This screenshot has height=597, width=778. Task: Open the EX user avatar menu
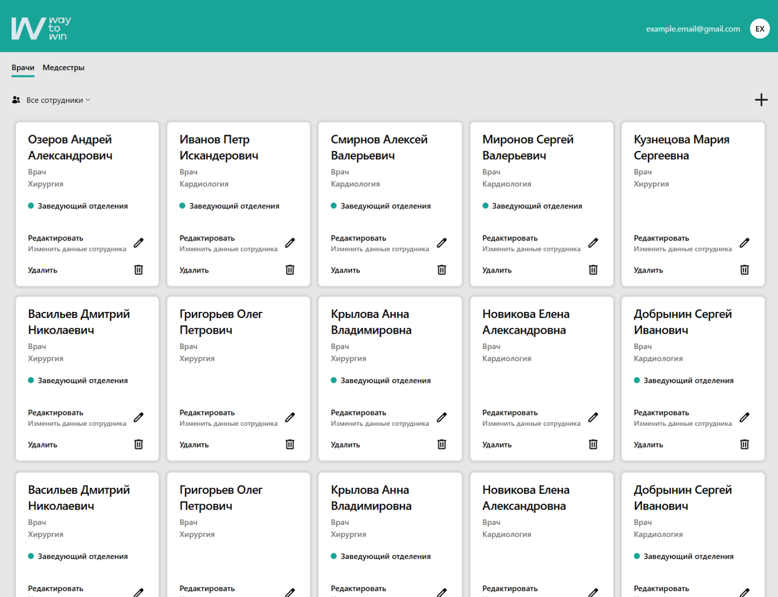pos(759,29)
